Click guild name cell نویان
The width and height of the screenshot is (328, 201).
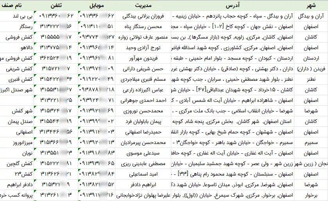coord(17,153)
